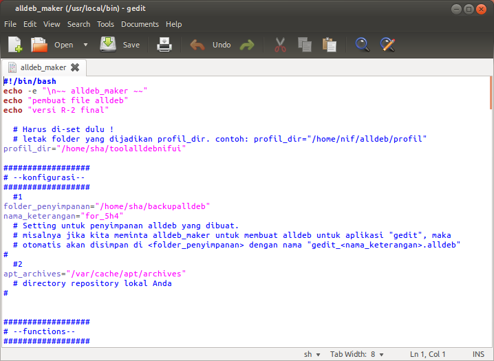494x361 pixels.
Task: Expand the recent files arrow beside Open
Action: point(86,45)
